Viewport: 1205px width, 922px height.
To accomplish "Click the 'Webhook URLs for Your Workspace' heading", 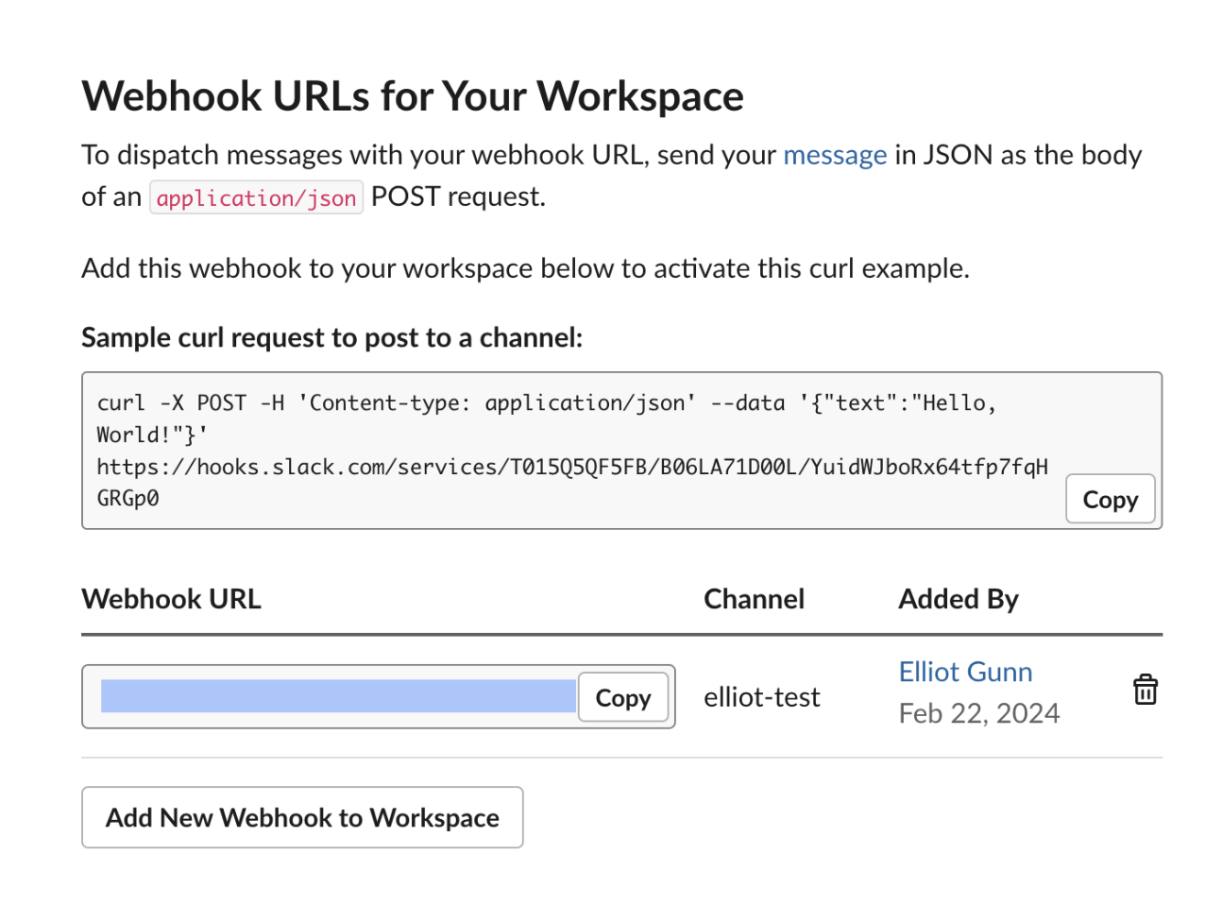I will pyautogui.click(x=413, y=96).
